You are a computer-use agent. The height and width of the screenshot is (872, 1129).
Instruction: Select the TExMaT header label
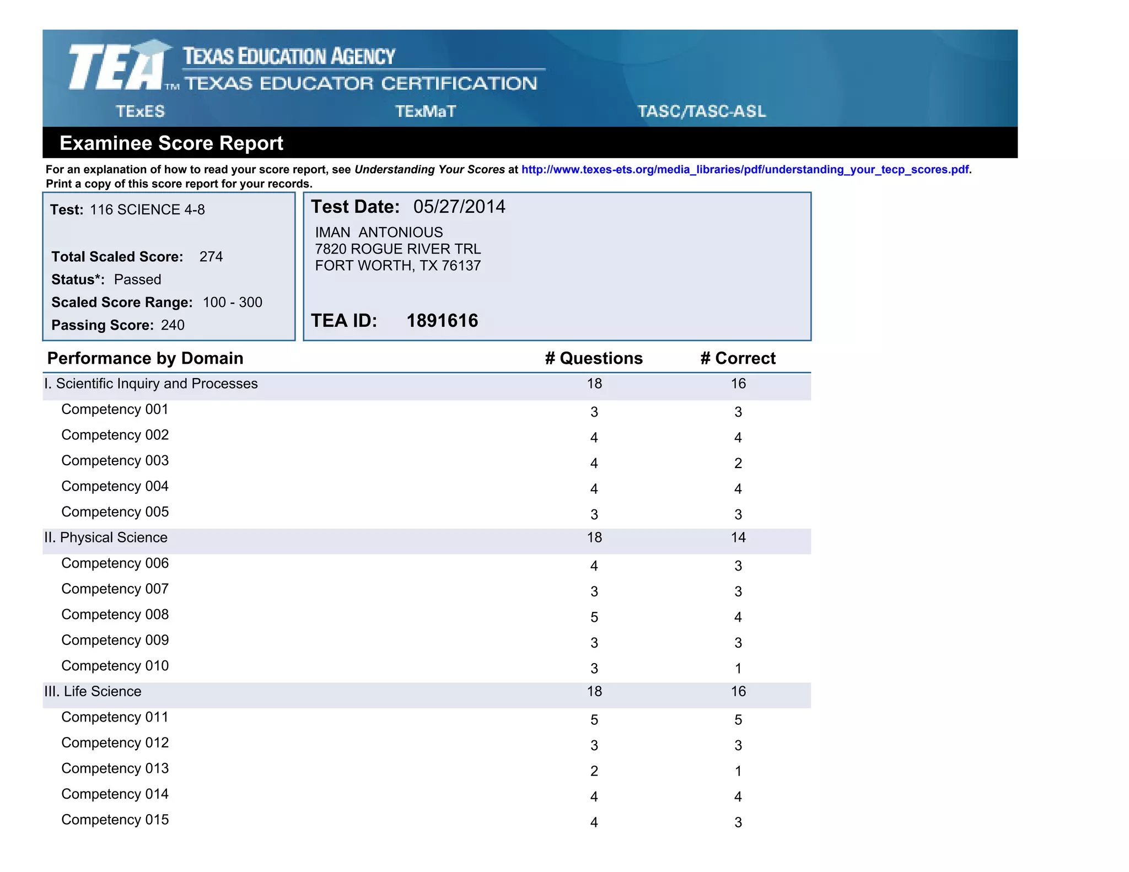tap(425, 111)
